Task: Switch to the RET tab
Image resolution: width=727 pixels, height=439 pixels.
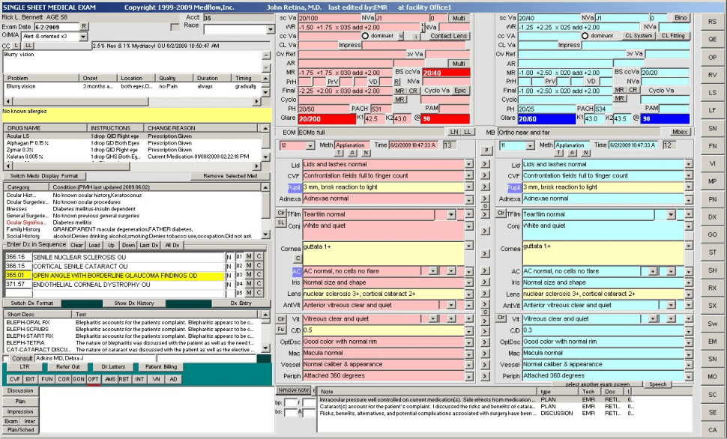Action: pyautogui.click(x=124, y=379)
